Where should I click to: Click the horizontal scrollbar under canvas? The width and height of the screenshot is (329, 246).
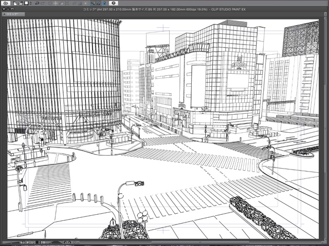pyautogui.click(x=199, y=242)
